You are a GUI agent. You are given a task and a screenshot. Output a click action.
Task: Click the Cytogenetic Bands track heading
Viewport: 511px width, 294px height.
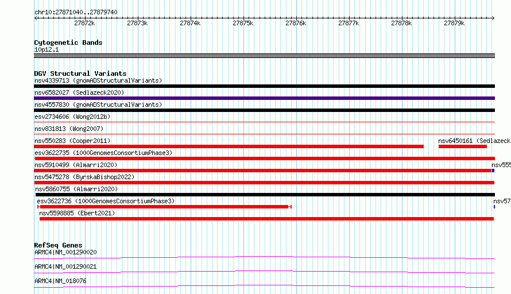pos(68,42)
